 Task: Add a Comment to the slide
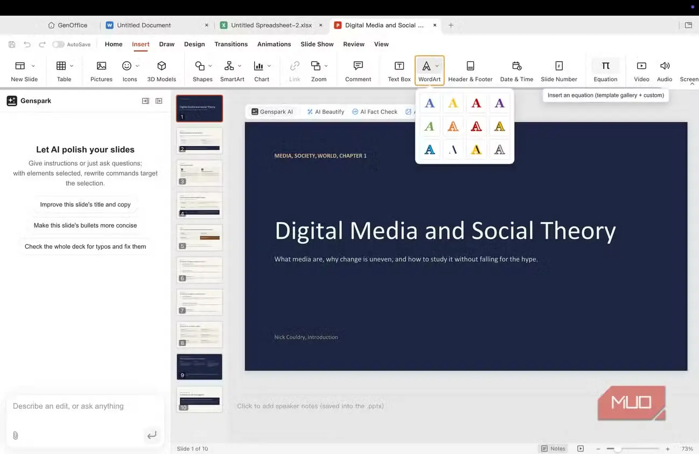click(358, 71)
